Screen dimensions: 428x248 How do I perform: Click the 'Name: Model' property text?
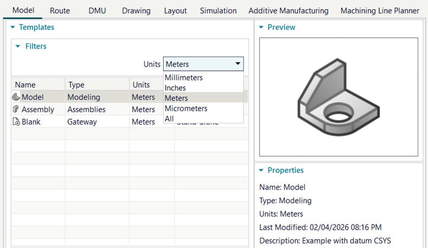click(282, 187)
